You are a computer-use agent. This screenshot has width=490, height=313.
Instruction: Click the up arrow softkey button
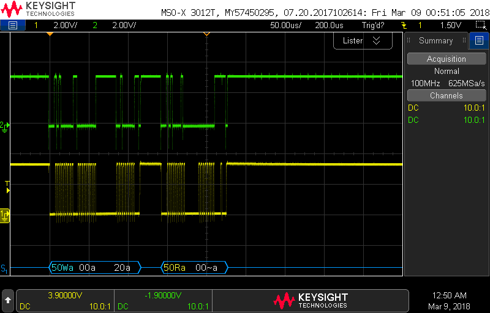pyautogui.click(x=8, y=300)
